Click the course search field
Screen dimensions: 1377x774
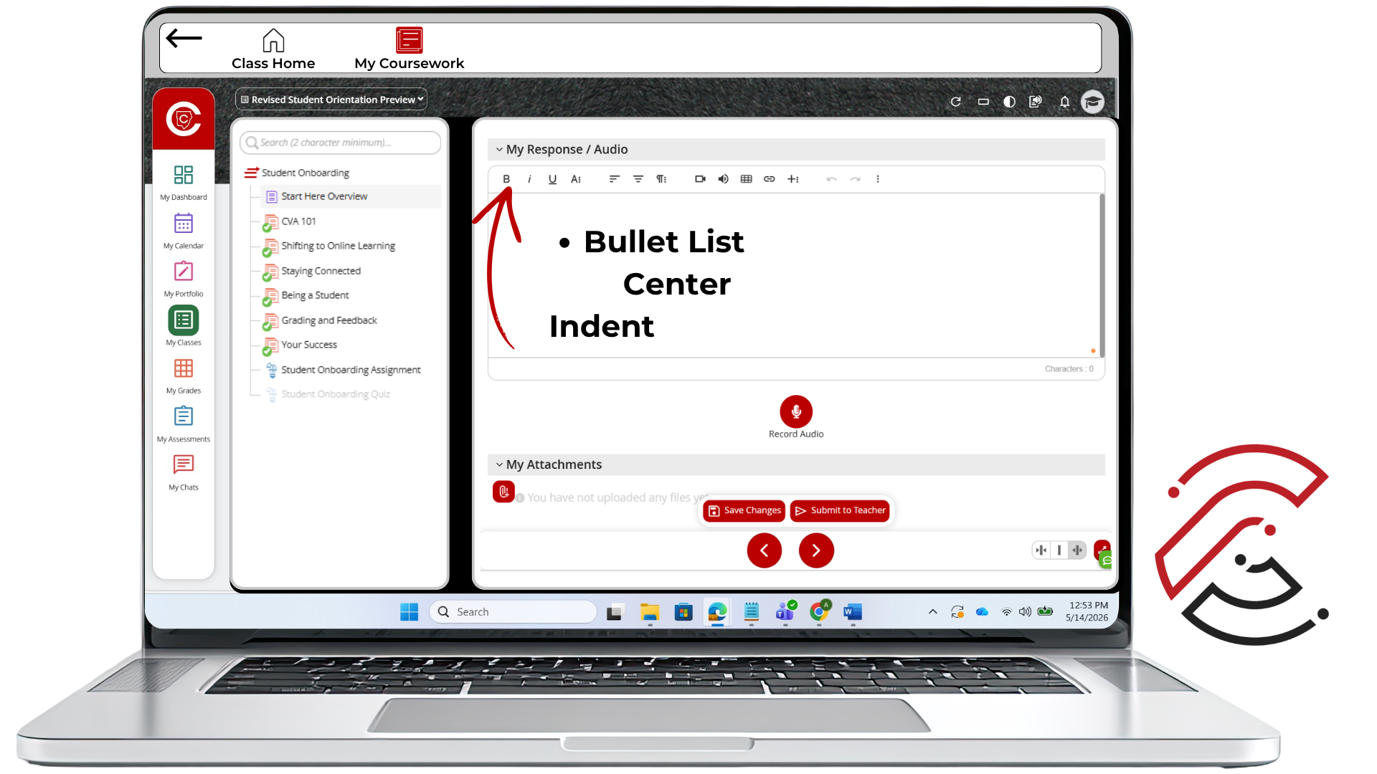[x=340, y=143]
